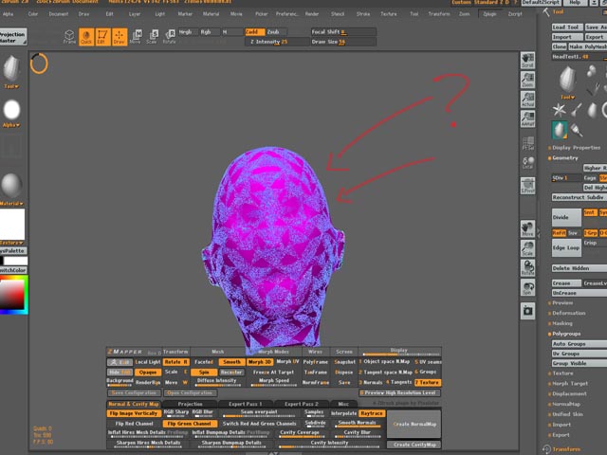
Task: Select the star-shaped tool in Tool palette
Action: (559, 110)
